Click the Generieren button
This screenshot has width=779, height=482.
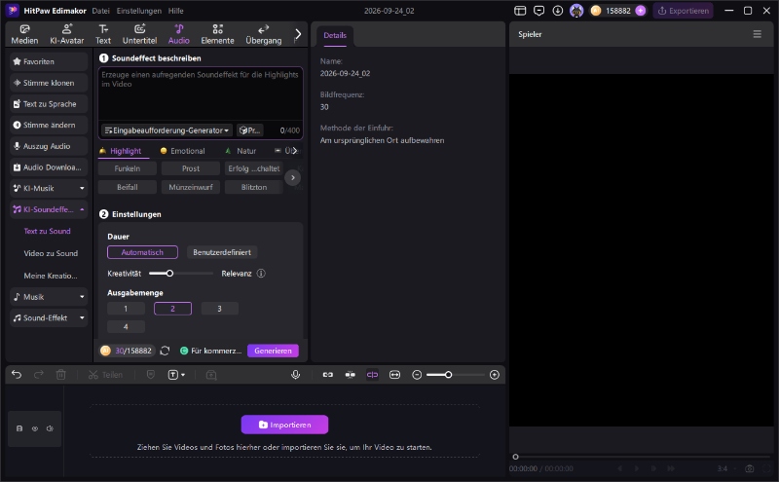point(273,351)
